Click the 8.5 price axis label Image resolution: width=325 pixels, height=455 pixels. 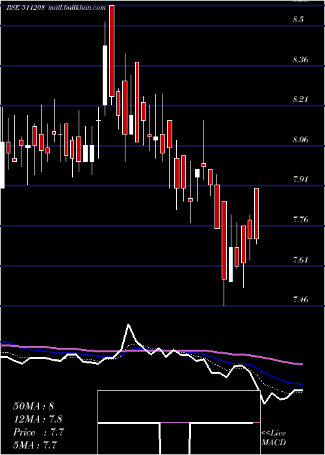pyautogui.click(x=298, y=19)
